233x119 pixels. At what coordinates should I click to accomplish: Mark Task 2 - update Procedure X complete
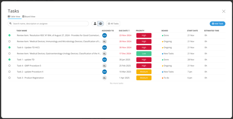pyautogui.click(x=10, y=72)
